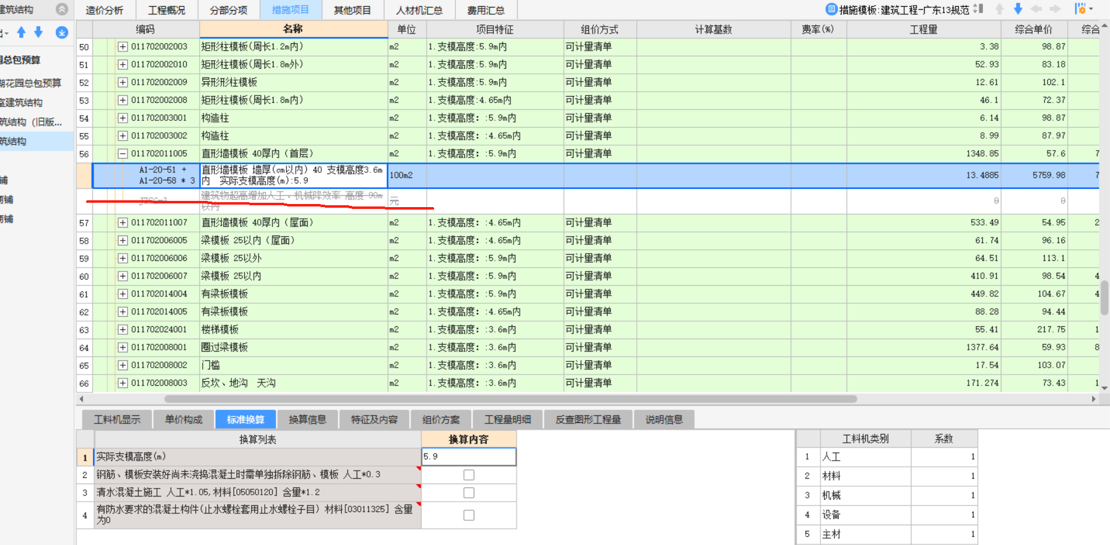Screen dimensions: 1110x545
Task: Switch to 工料机显示 bottom tab
Action: [x=117, y=420]
